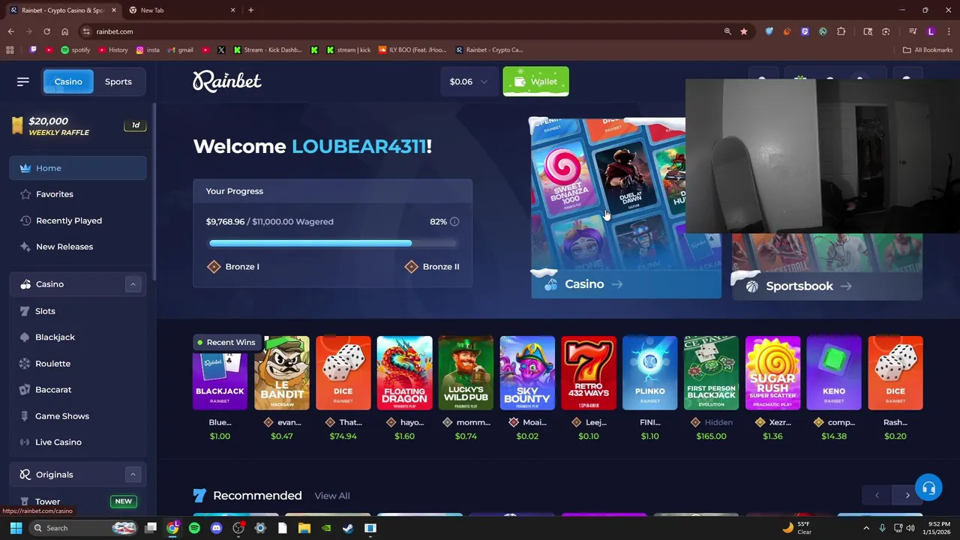The height and width of the screenshot is (540, 960).
Task: Open the Sugar Rush game thumbnail
Action: tap(772, 373)
